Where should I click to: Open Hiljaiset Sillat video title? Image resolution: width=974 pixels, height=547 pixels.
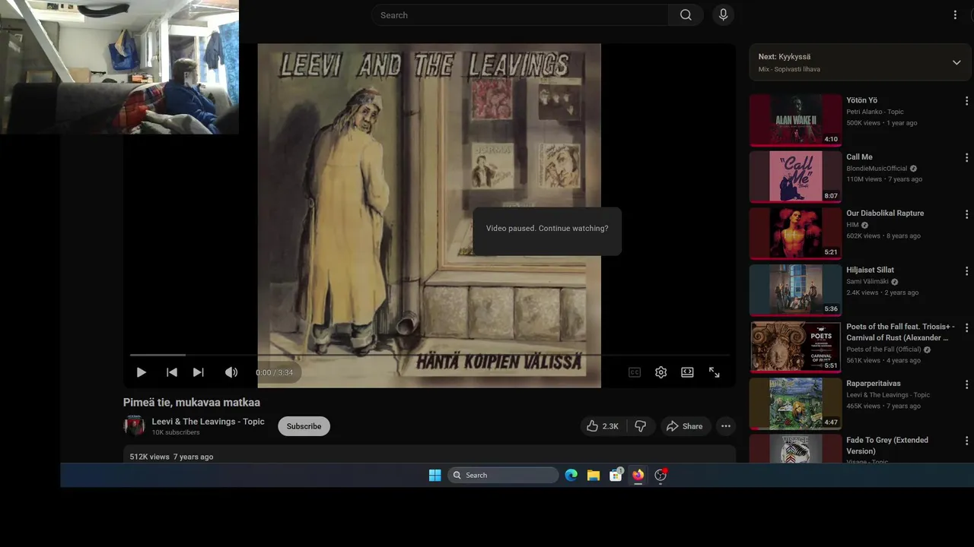pyautogui.click(x=870, y=270)
